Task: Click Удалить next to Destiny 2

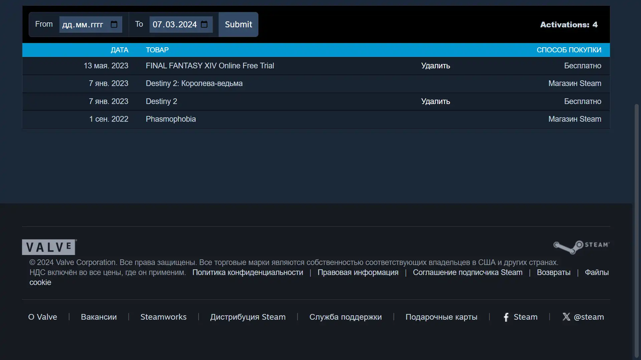Action: point(435,101)
